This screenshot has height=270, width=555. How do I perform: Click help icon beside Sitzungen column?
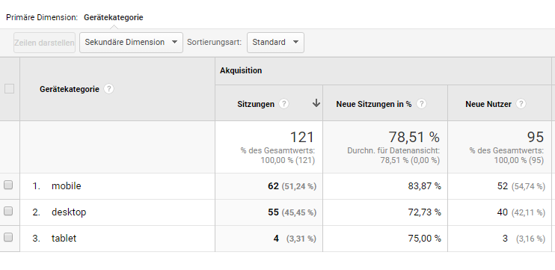[x=283, y=104]
